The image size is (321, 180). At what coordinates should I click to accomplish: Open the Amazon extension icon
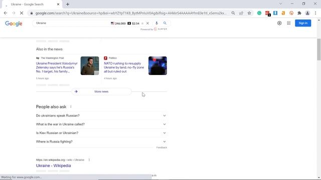pyautogui.click(x=283, y=13)
